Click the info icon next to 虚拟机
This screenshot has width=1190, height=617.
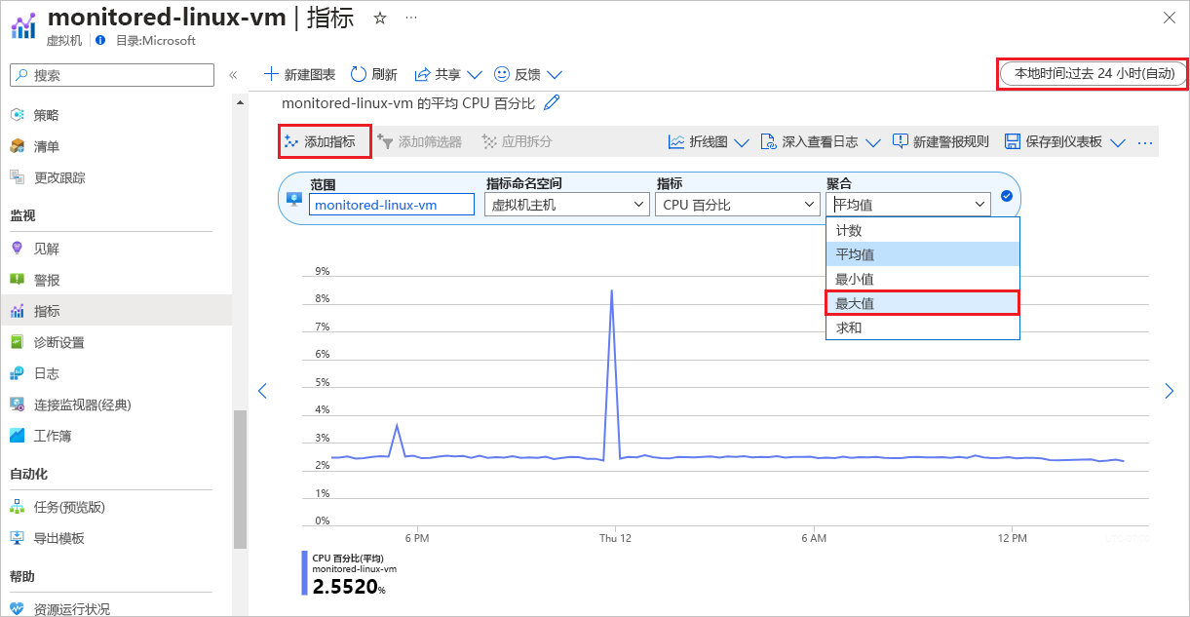[x=100, y=41]
